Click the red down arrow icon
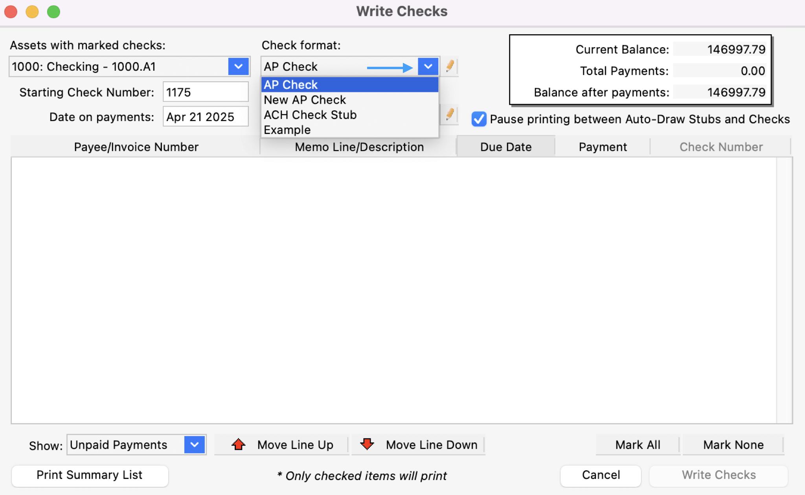 [367, 444]
